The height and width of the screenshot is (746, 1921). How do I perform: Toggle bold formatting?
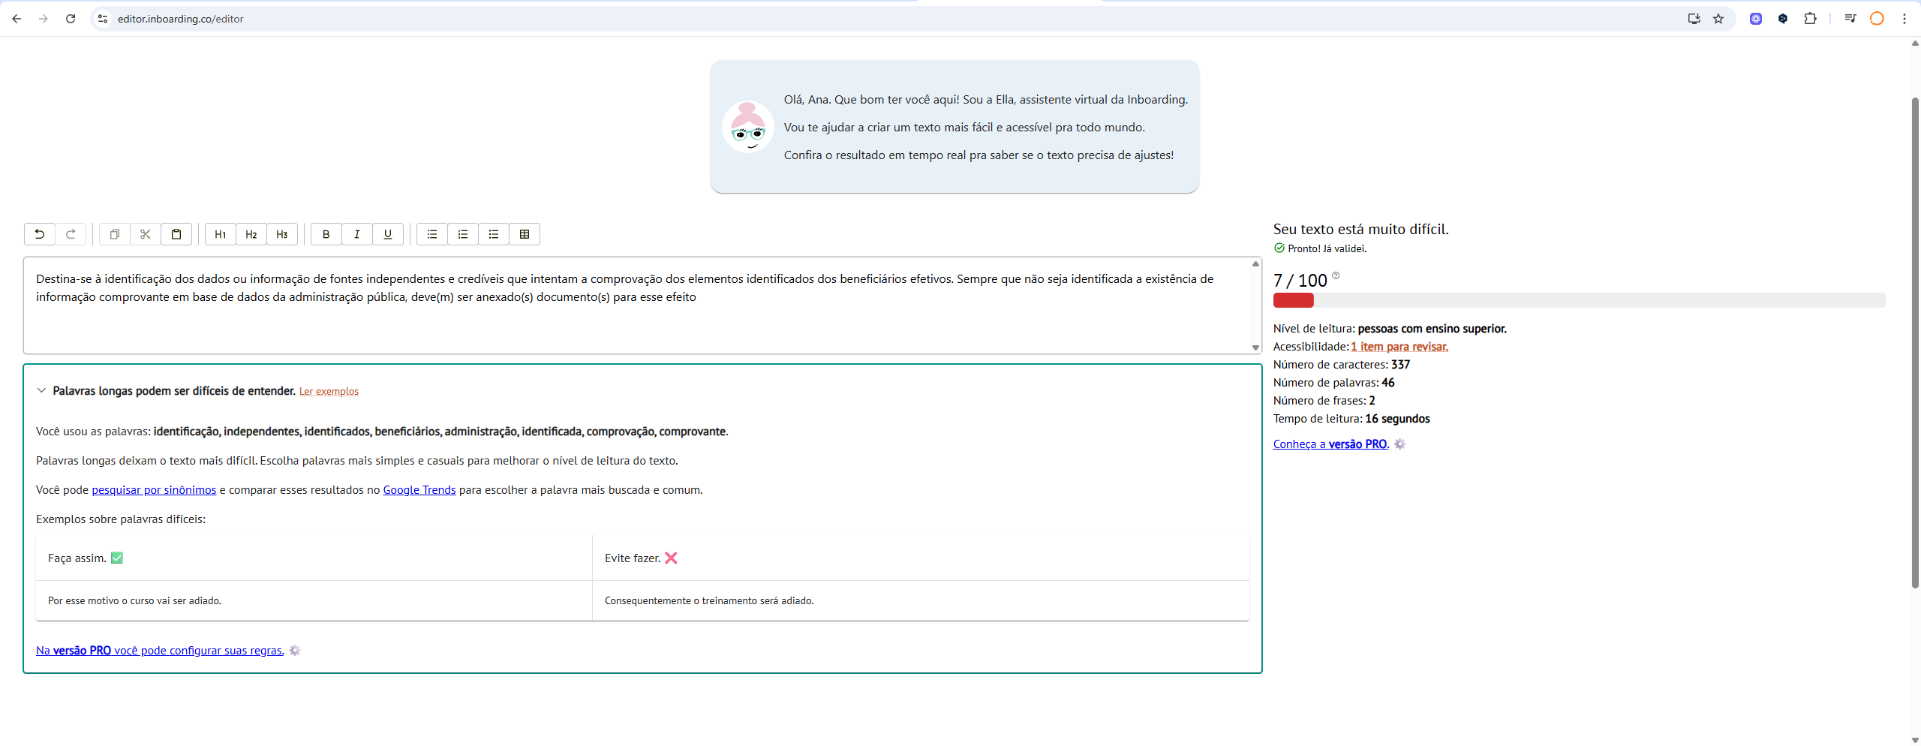(326, 234)
